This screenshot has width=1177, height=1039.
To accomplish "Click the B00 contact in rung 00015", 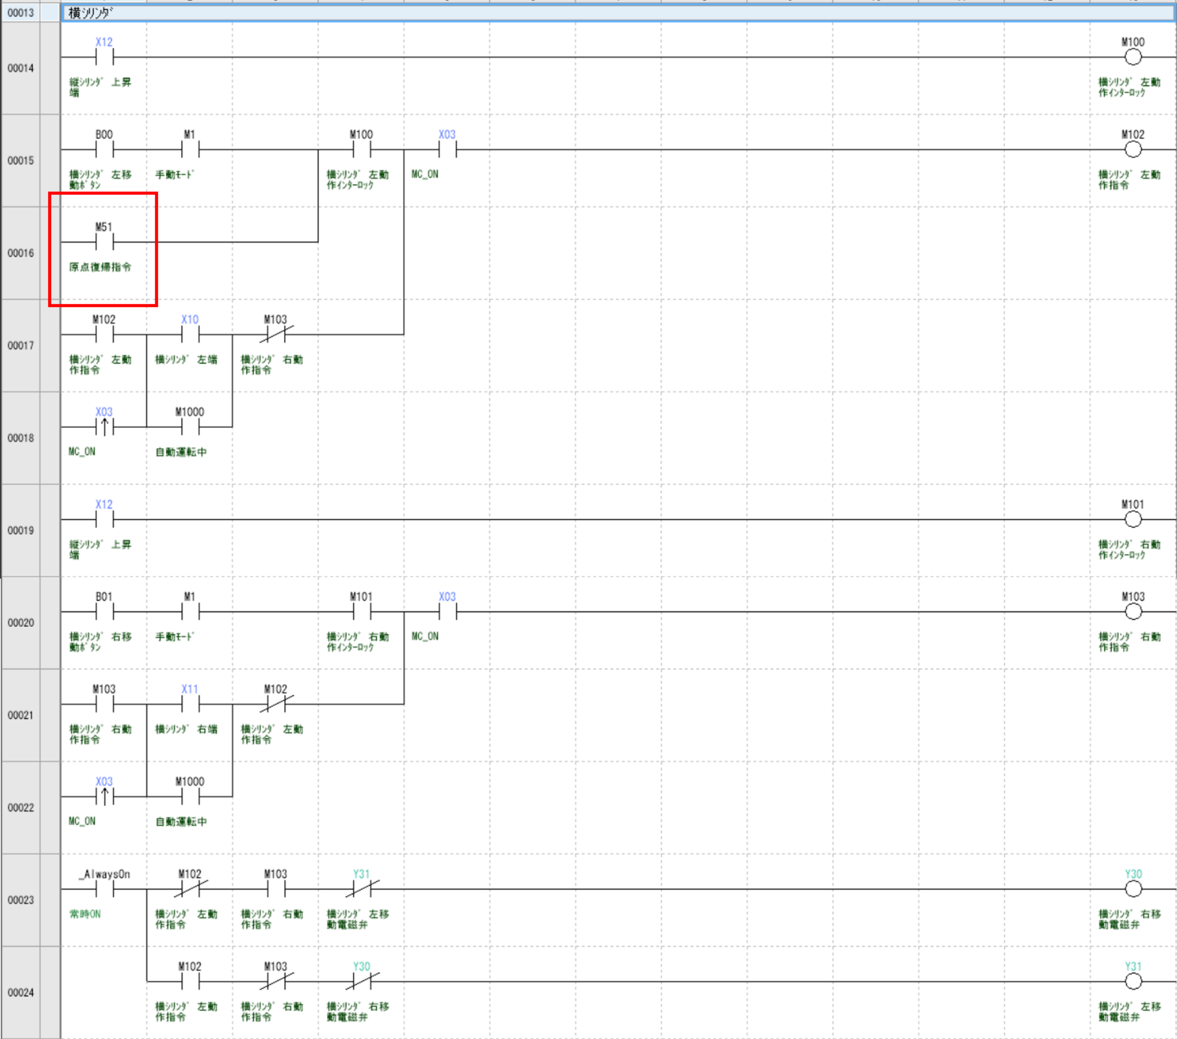I will (104, 150).
